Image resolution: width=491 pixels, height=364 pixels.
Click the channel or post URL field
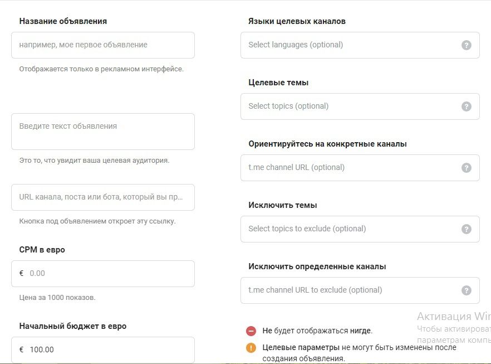pyautogui.click(x=103, y=197)
